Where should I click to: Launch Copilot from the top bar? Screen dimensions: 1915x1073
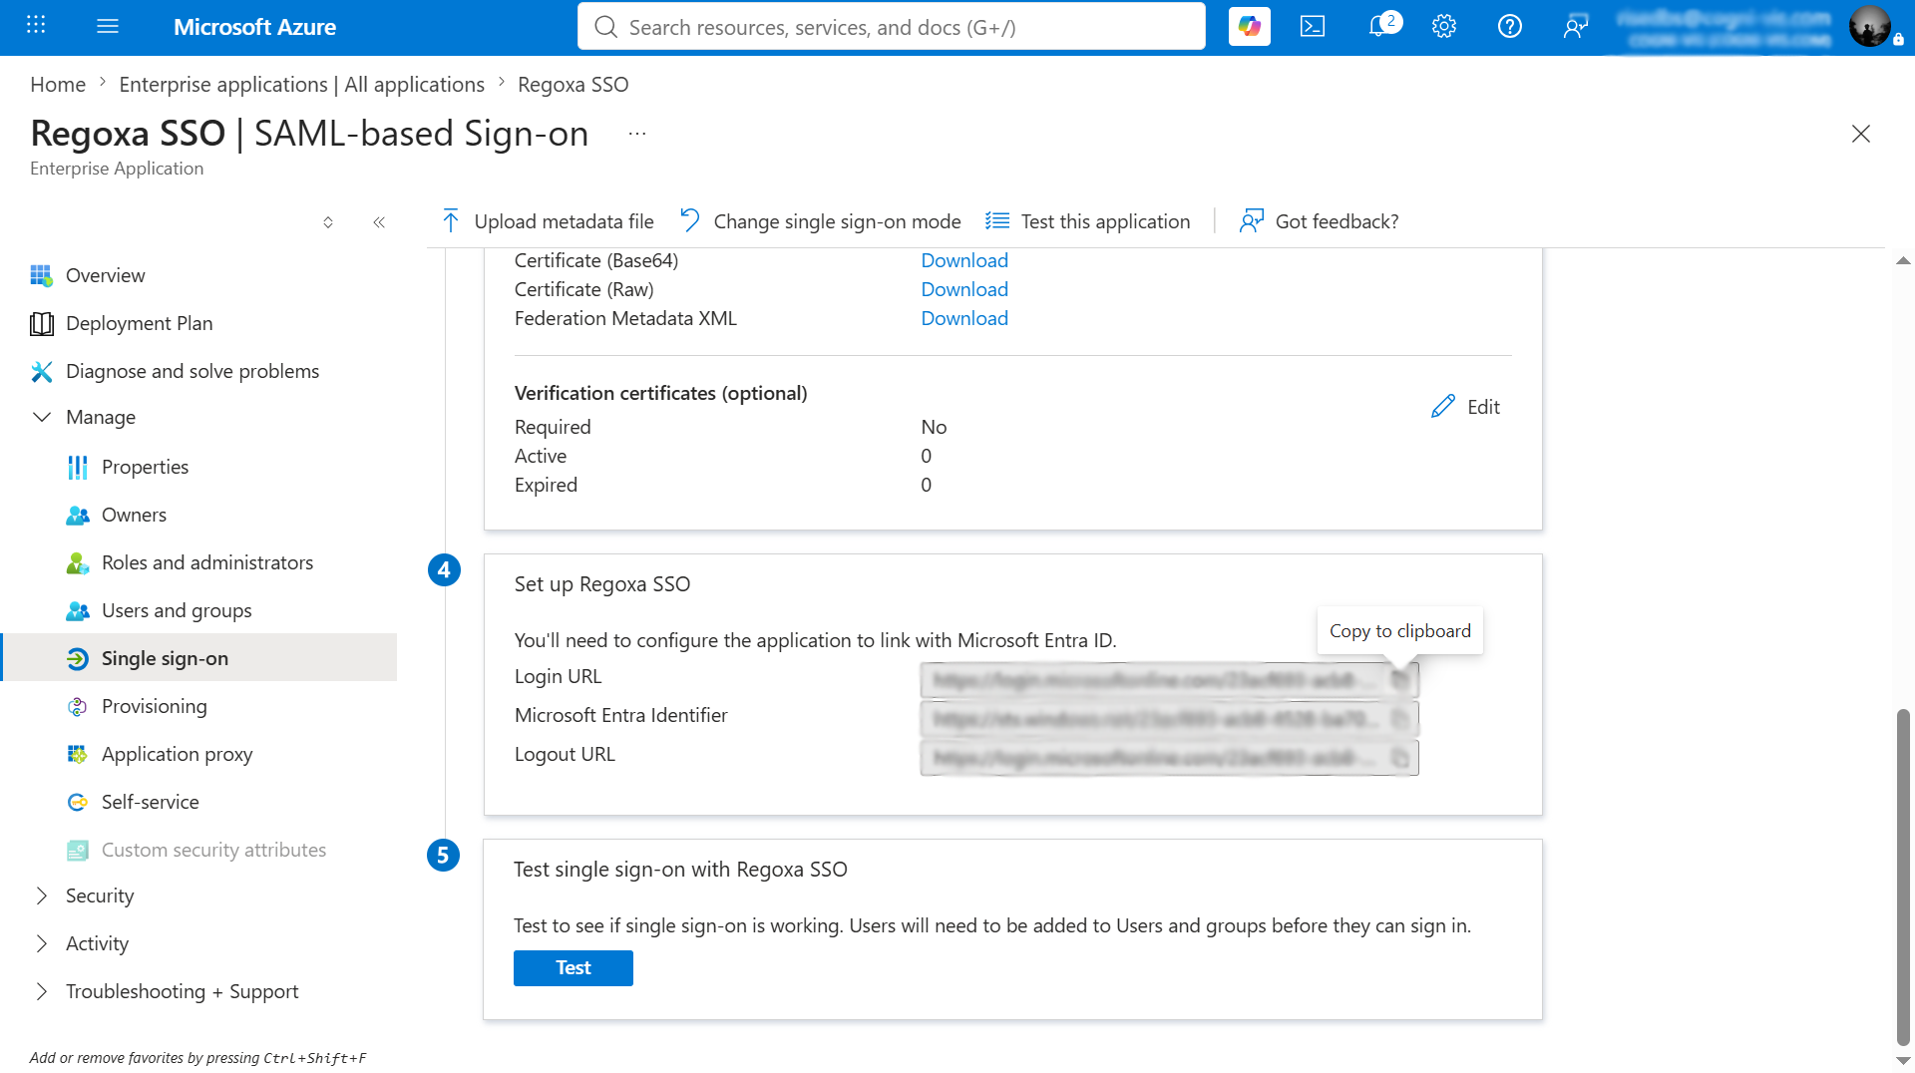tap(1249, 27)
